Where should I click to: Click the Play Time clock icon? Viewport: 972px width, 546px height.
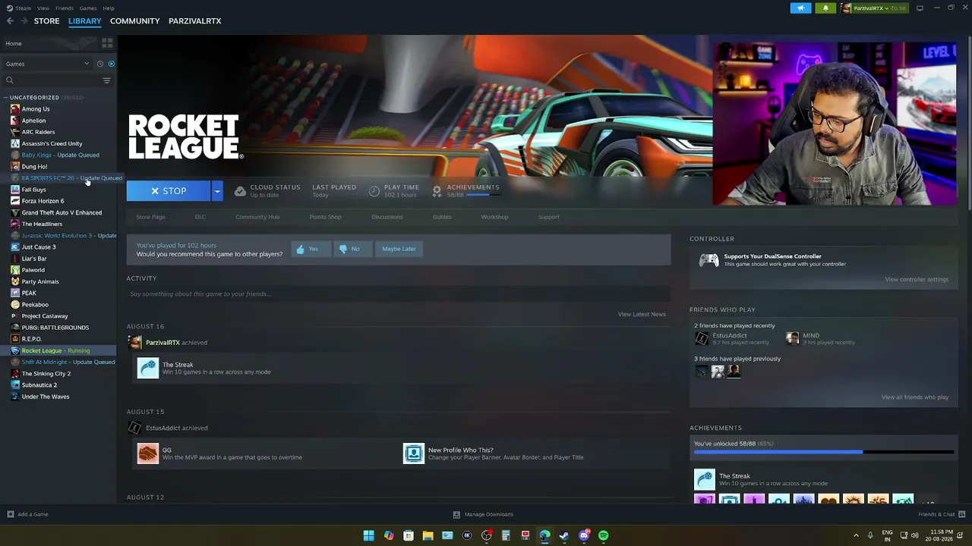coord(374,191)
